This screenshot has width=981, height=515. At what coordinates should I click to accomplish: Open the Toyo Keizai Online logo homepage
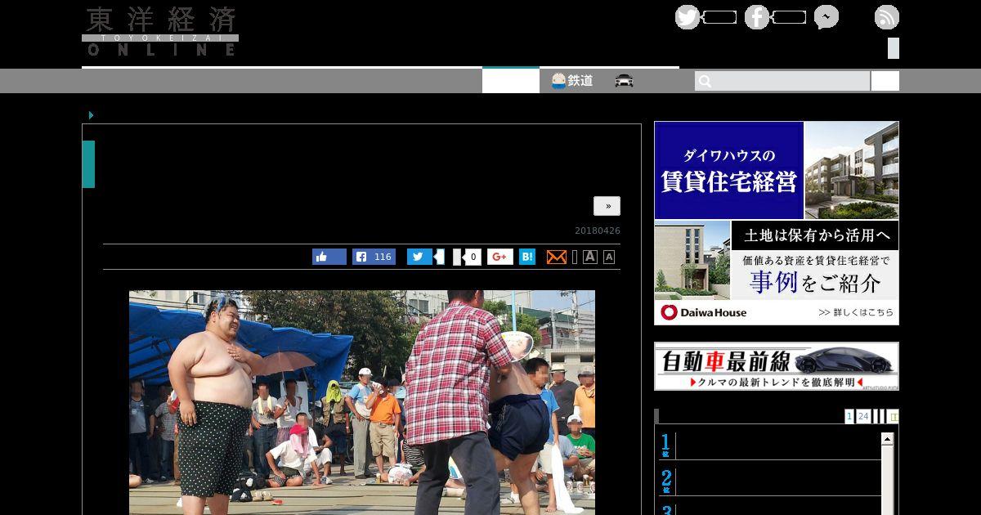(x=160, y=32)
